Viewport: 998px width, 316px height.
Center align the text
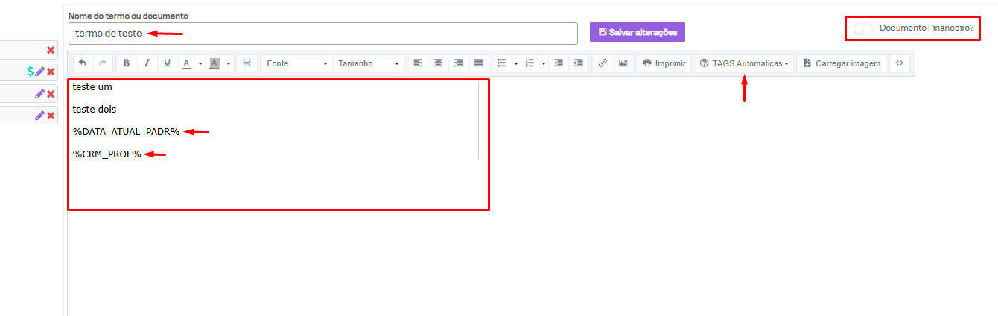pyautogui.click(x=438, y=63)
